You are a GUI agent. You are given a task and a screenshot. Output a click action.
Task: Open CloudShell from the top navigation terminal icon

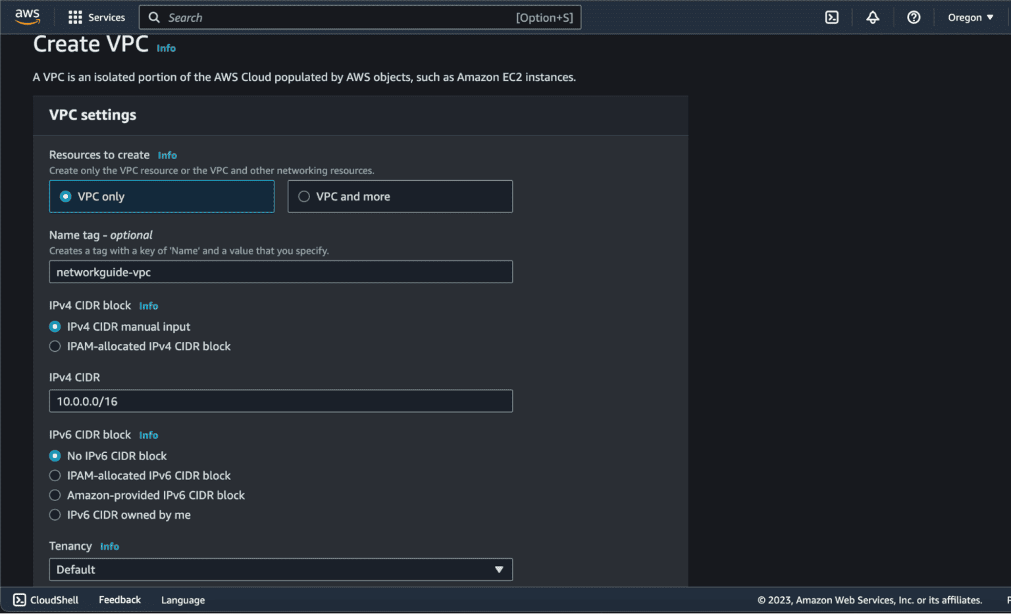click(x=831, y=17)
